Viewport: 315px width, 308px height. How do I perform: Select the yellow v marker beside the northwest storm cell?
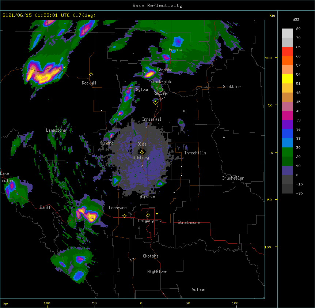pyautogui.click(x=64, y=67)
